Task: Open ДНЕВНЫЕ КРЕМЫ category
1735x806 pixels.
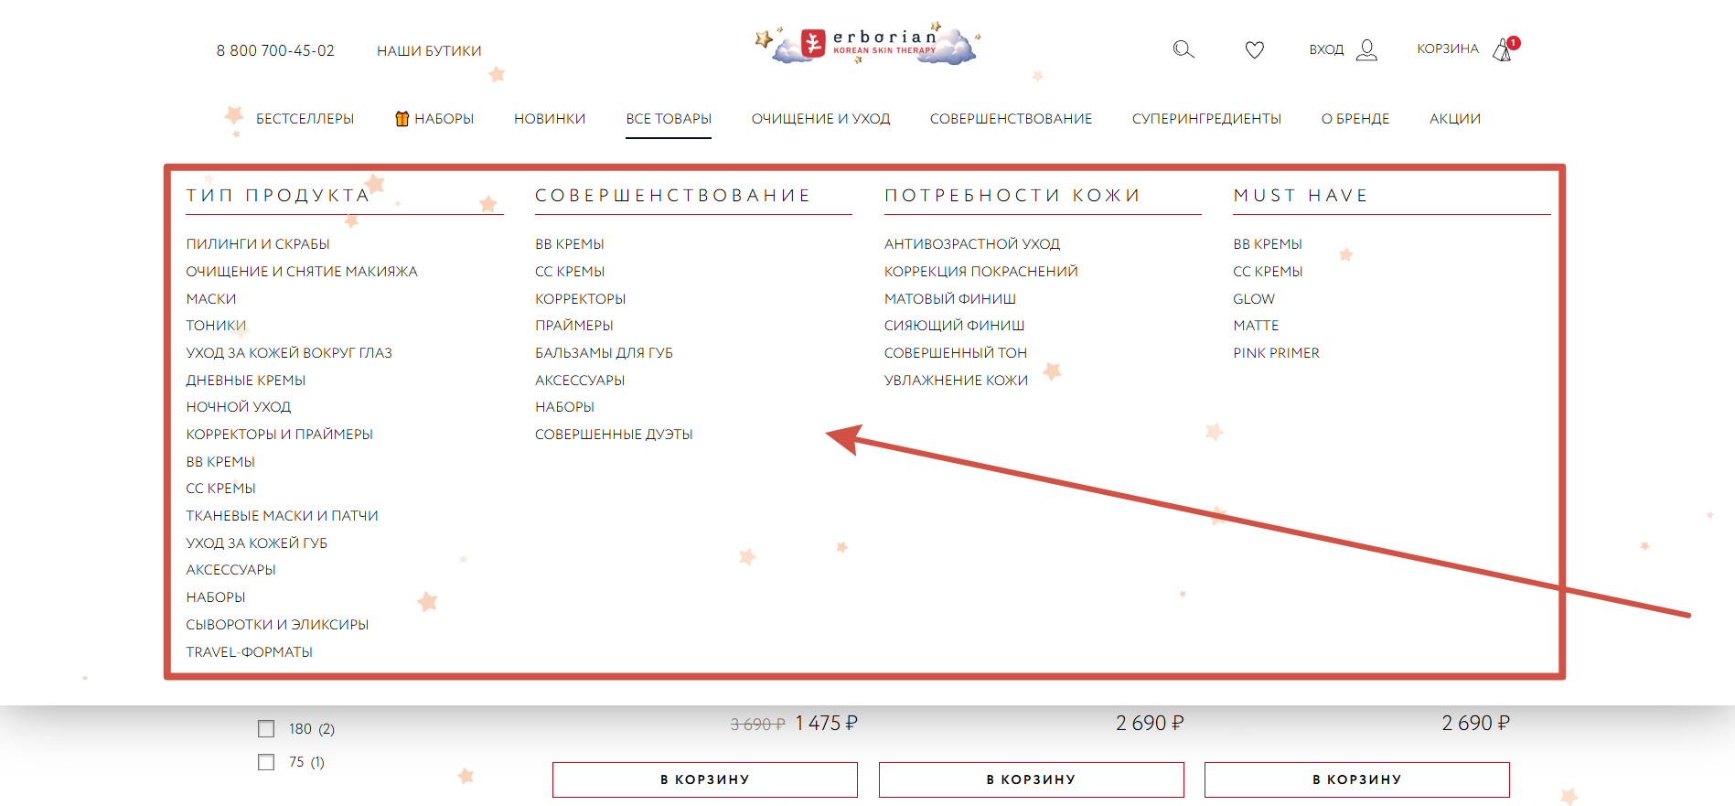Action: click(x=246, y=381)
